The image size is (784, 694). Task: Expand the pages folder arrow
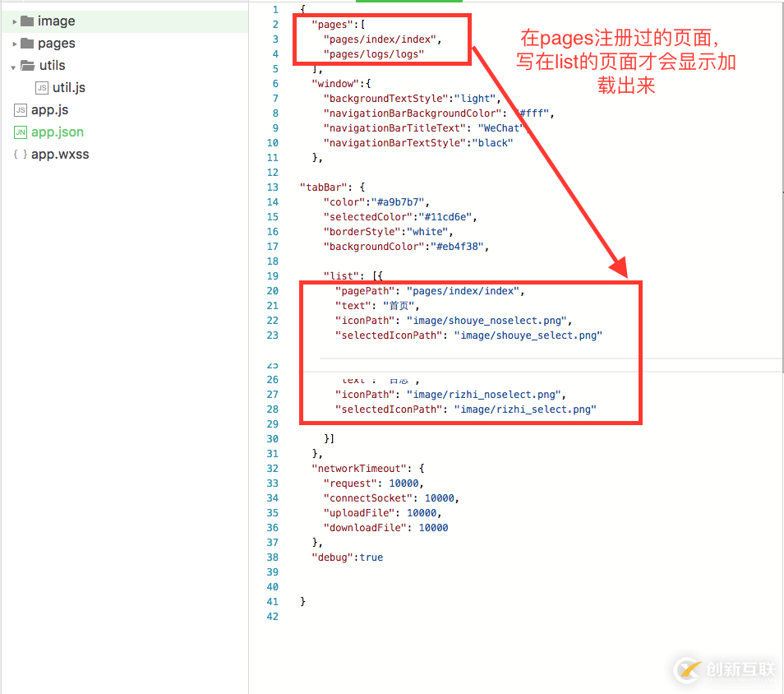(x=15, y=44)
